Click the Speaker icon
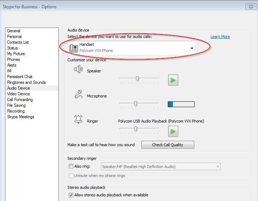The height and width of the screenshot is (201, 258). (x=78, y=69)
